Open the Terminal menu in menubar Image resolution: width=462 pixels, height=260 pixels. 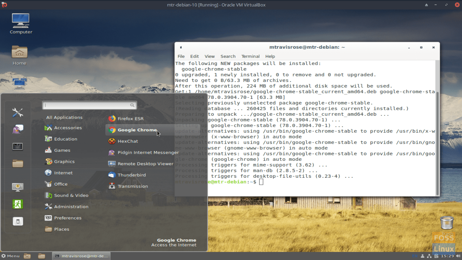point(251,57)
